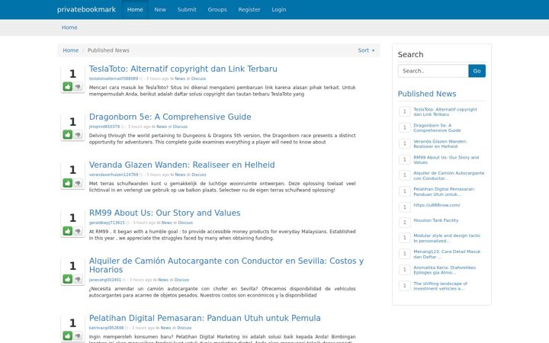Downvote Dragonborn 5e guide post
This screenshot has height=343, width=549.
click(78, 134)
